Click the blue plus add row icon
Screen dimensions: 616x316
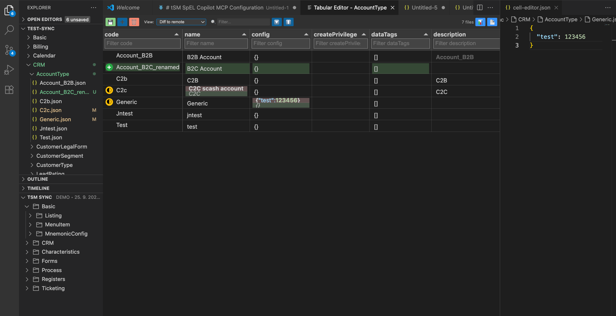pyautogui.click(x=122, y=22)
